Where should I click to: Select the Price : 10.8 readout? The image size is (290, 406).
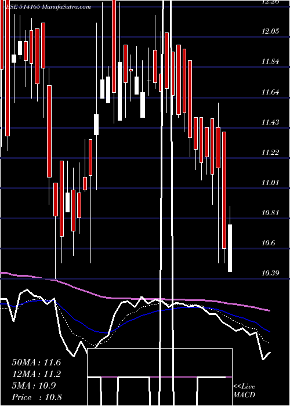click(x=37, y=397)
